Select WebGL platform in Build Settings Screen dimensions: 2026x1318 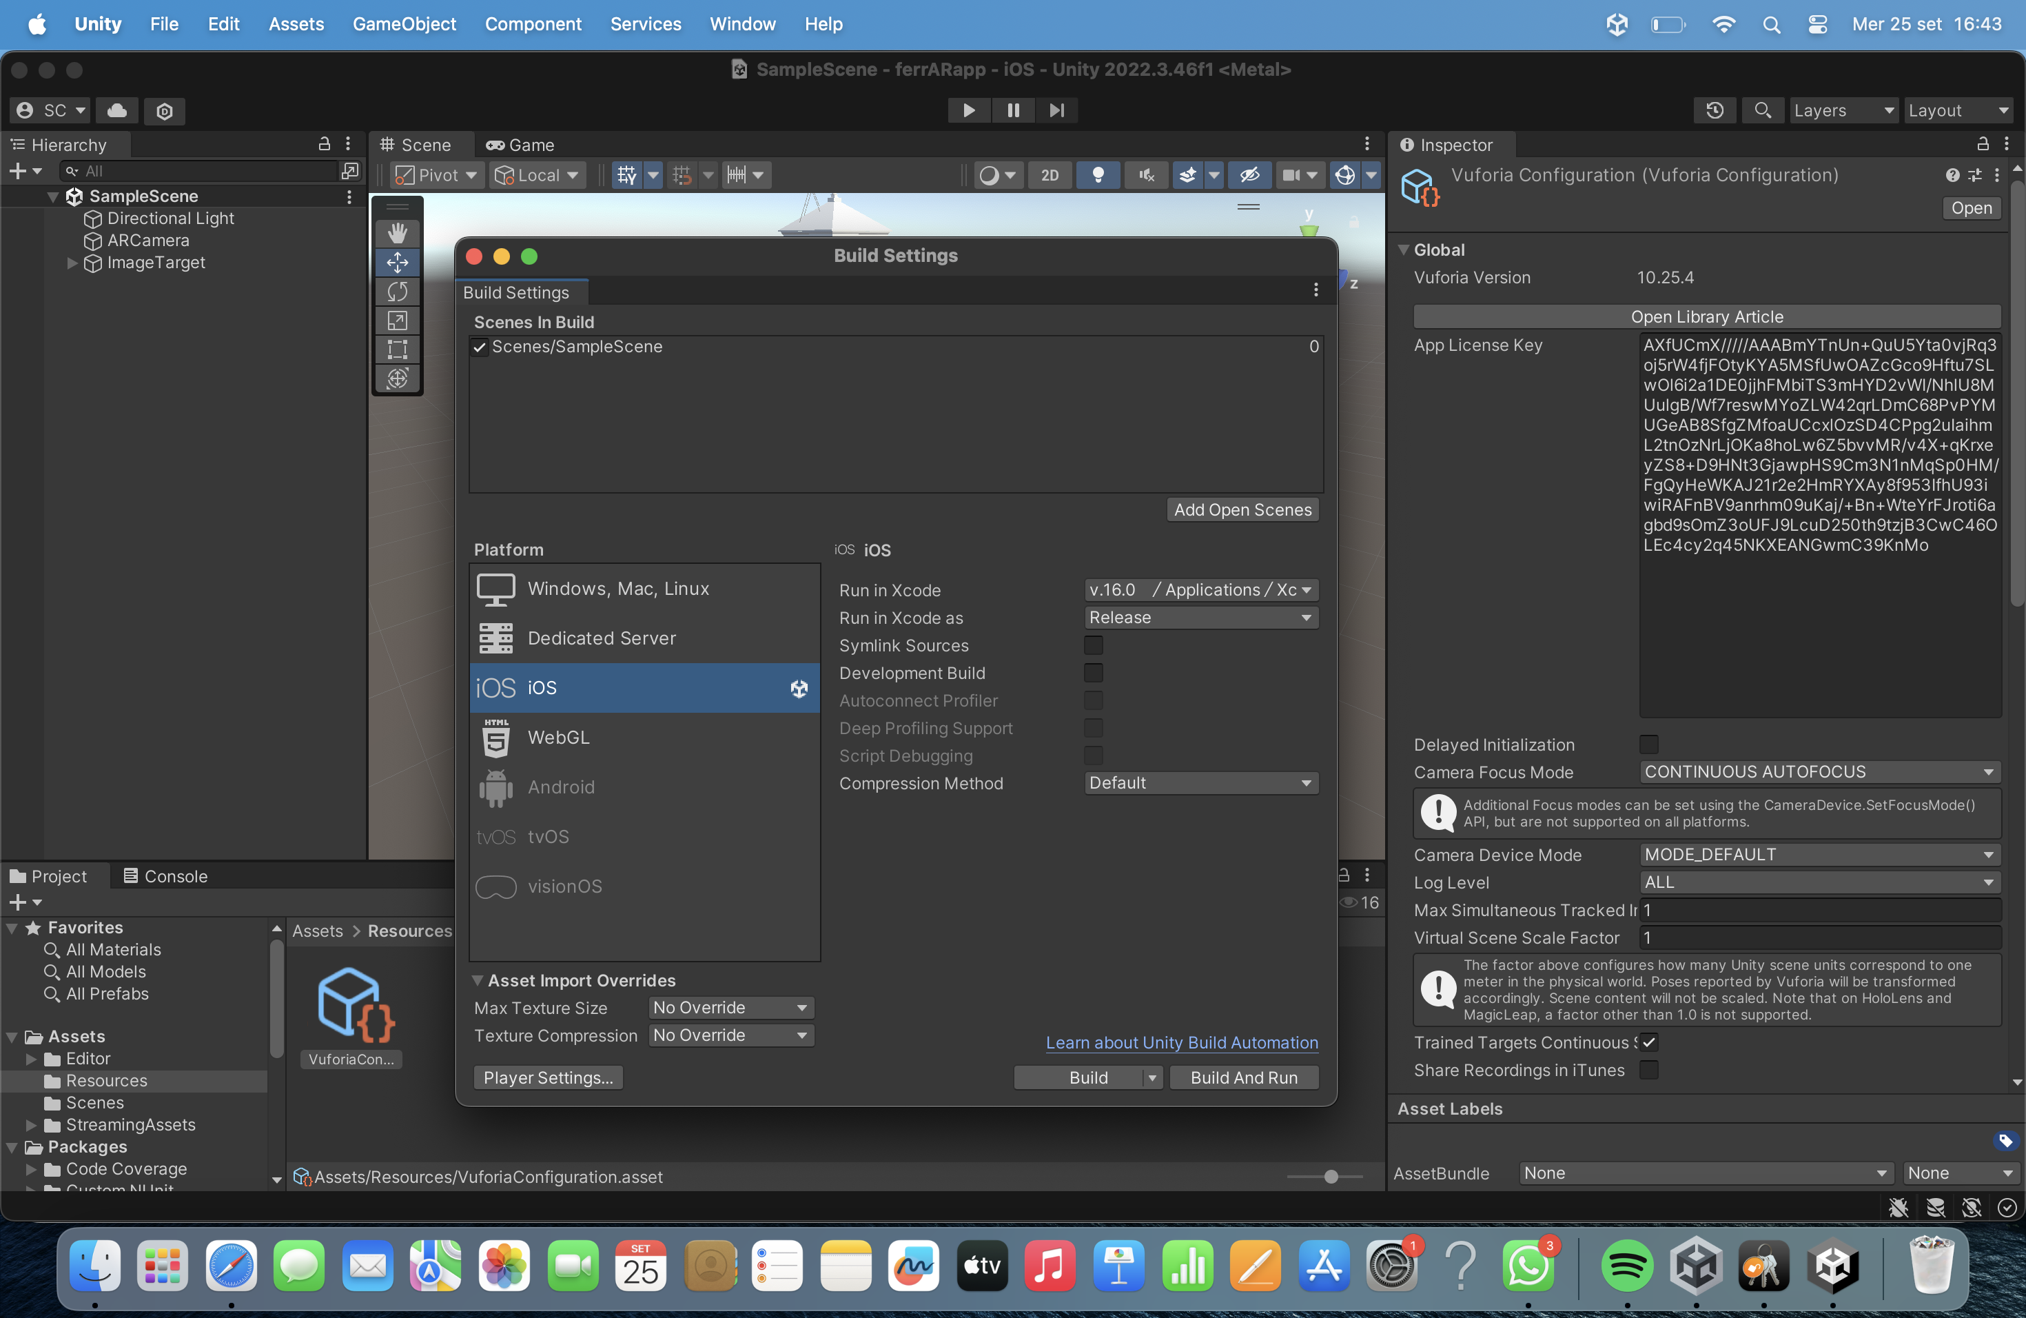644,738
